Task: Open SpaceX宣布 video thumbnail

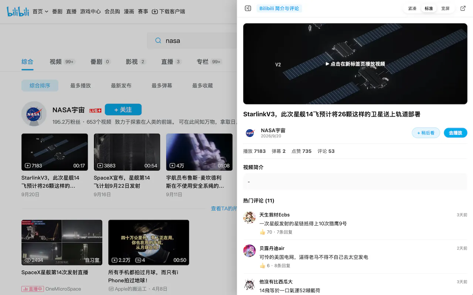Action: [127, 152]
